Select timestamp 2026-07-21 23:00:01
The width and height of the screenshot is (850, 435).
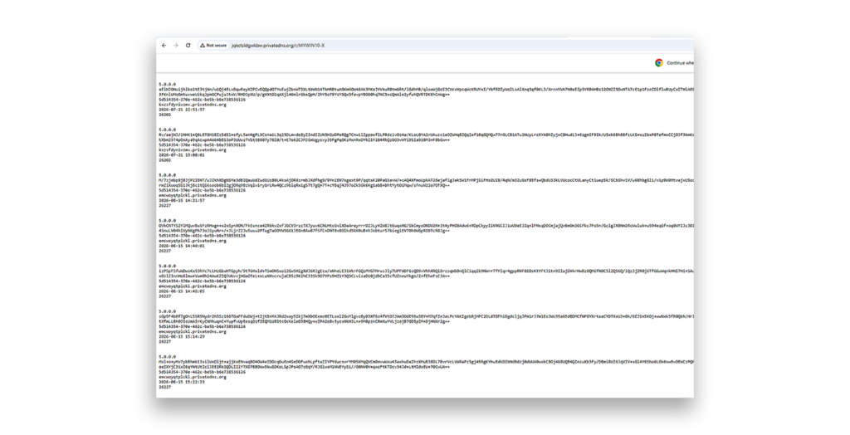coord(182,155)
